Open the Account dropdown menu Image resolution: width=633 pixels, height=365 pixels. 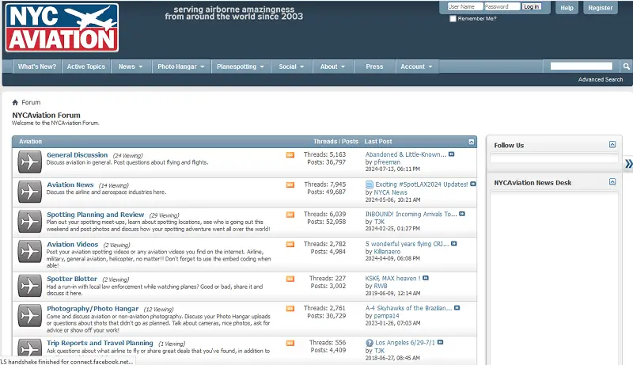[x=417, y=67]
